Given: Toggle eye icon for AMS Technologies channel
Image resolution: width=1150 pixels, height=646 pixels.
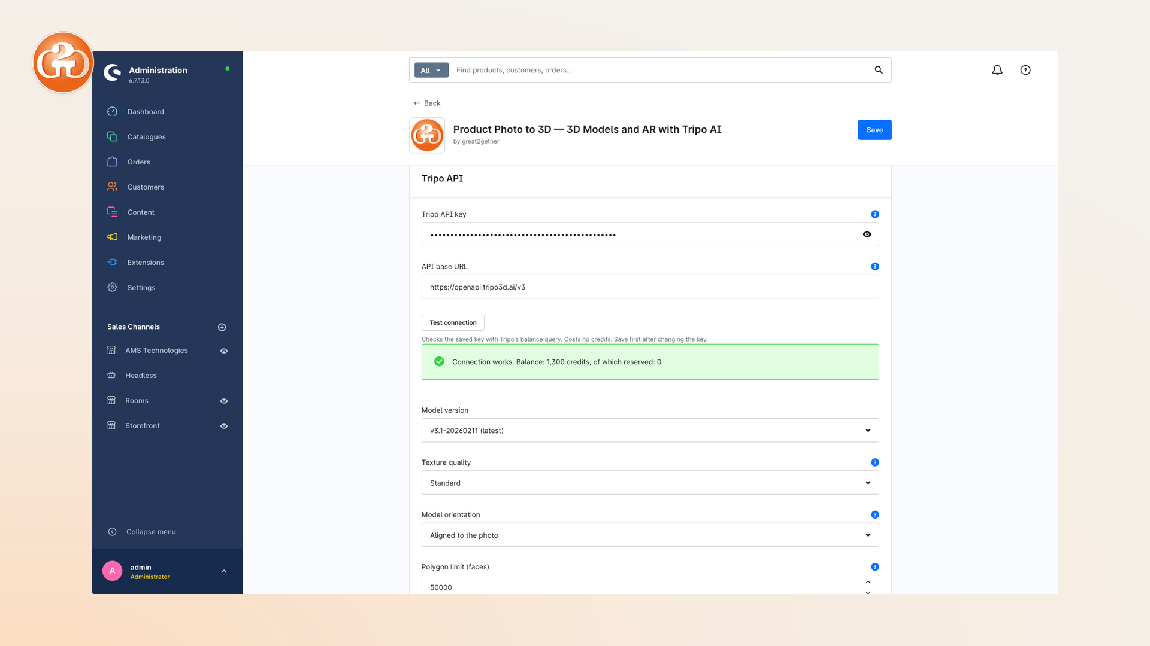Looking at the screenshot, I should tap(224, 351).
